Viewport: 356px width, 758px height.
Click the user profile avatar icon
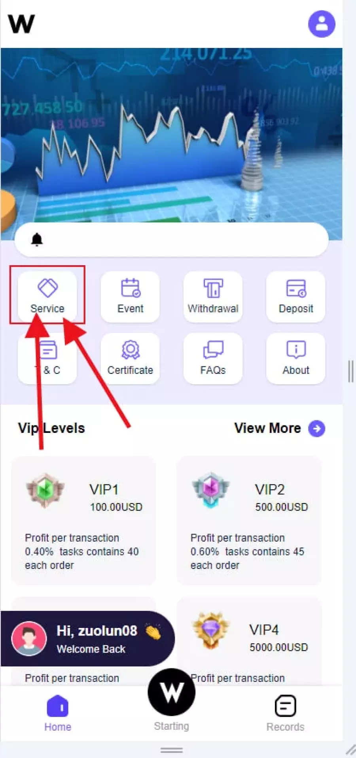322,24
